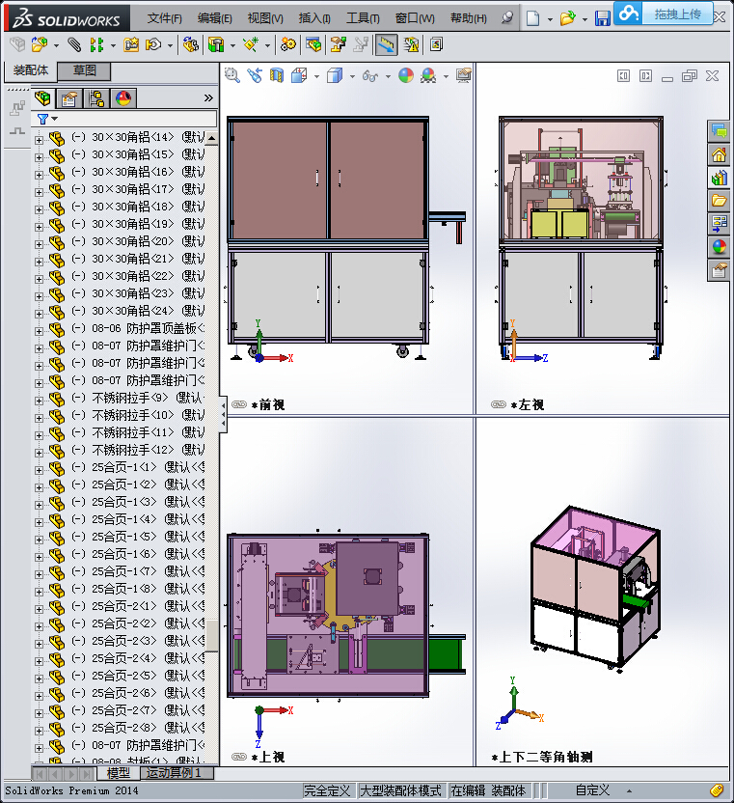
Task: Select the Move Component tool
Action: [x=153, y=45]
